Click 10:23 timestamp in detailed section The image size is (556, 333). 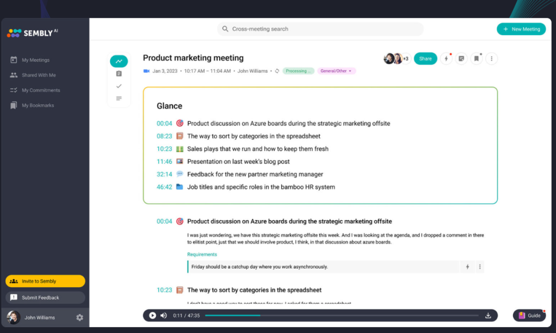tap(164, 290)
